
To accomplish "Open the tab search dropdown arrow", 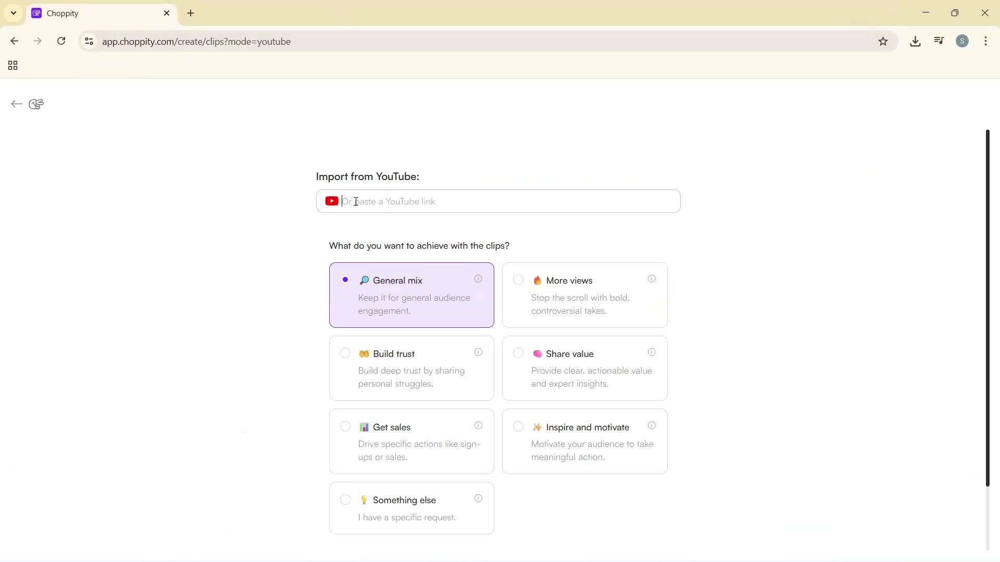I will click(x=13, y=12).
